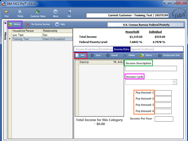Viewport: 188px width, 141px height.
Task: Click the Household Person column header
Action: 27,31
